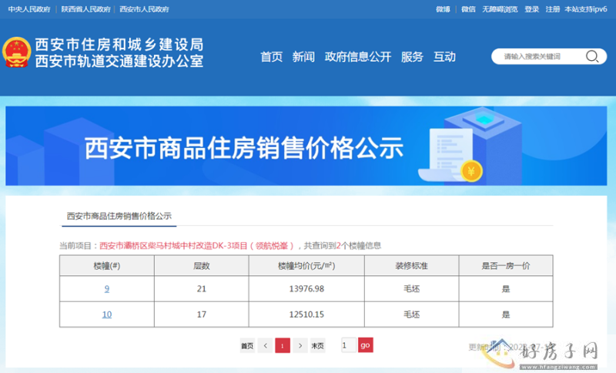Screen dimensions: 616x373
Task: Click the 本站支持ipv6 text
Action: pyautogui.click(x=586, y=9)
